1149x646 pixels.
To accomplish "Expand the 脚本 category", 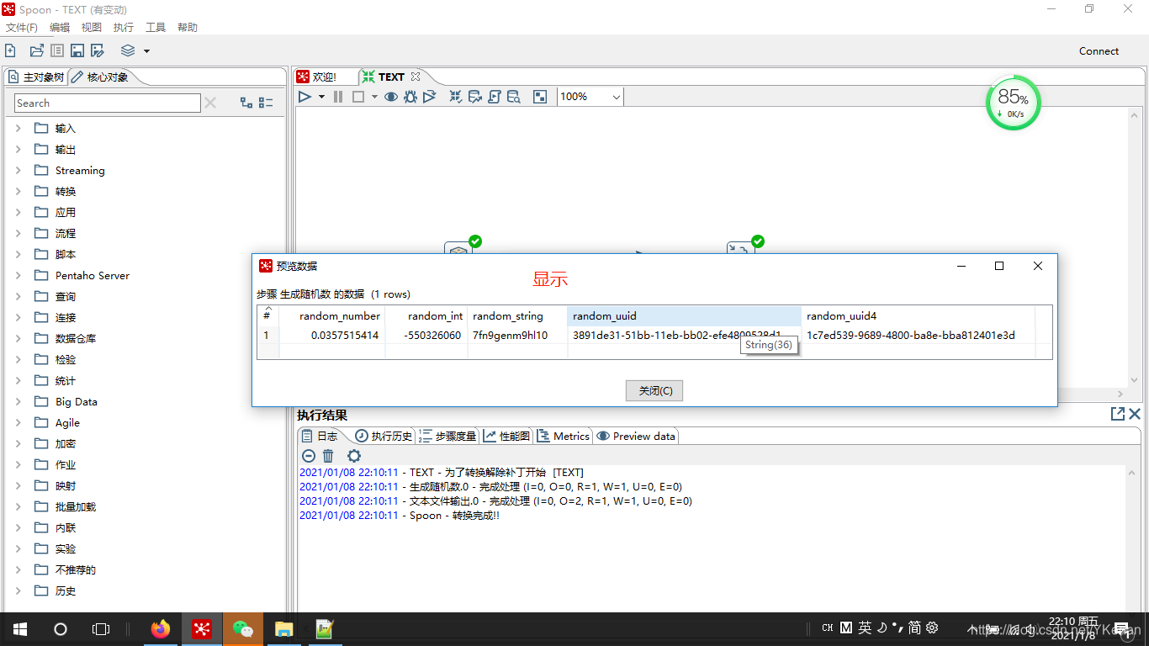I will 19,254.
